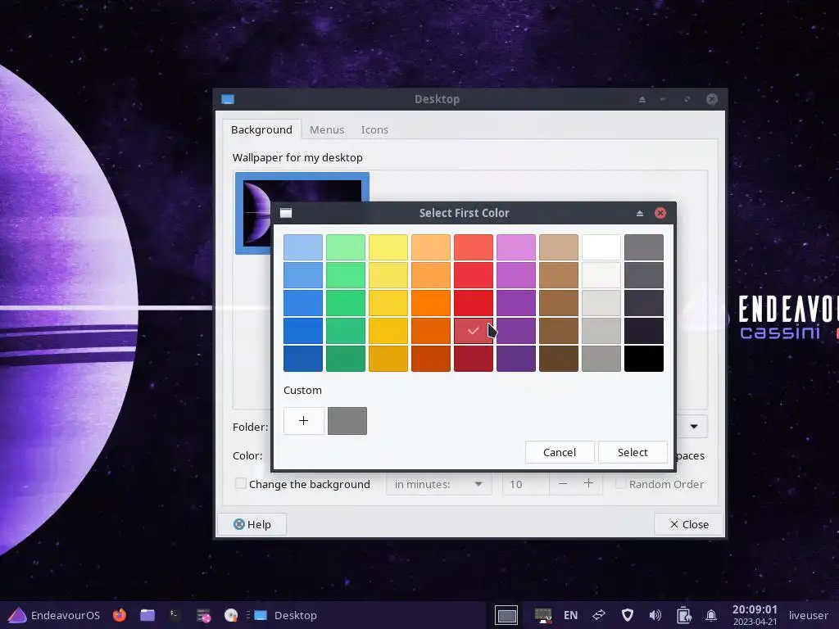Choose the lightest green swatch
839x629 pixels.
[346, 247]
